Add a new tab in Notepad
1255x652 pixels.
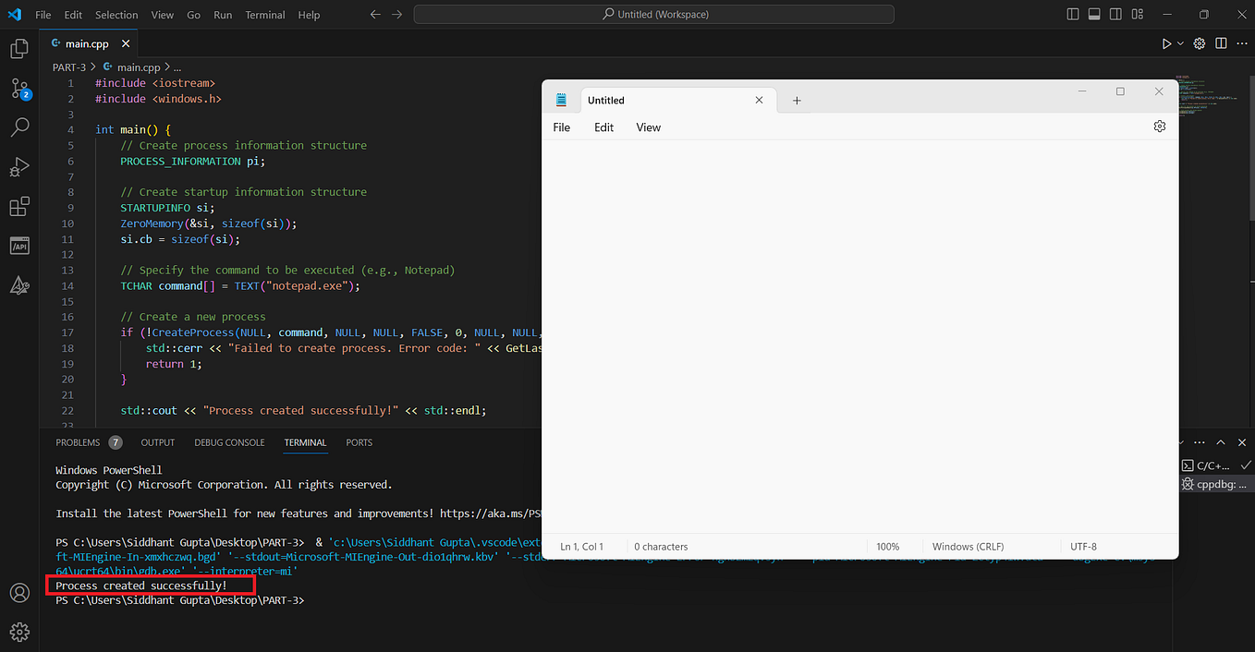[797, 100]
